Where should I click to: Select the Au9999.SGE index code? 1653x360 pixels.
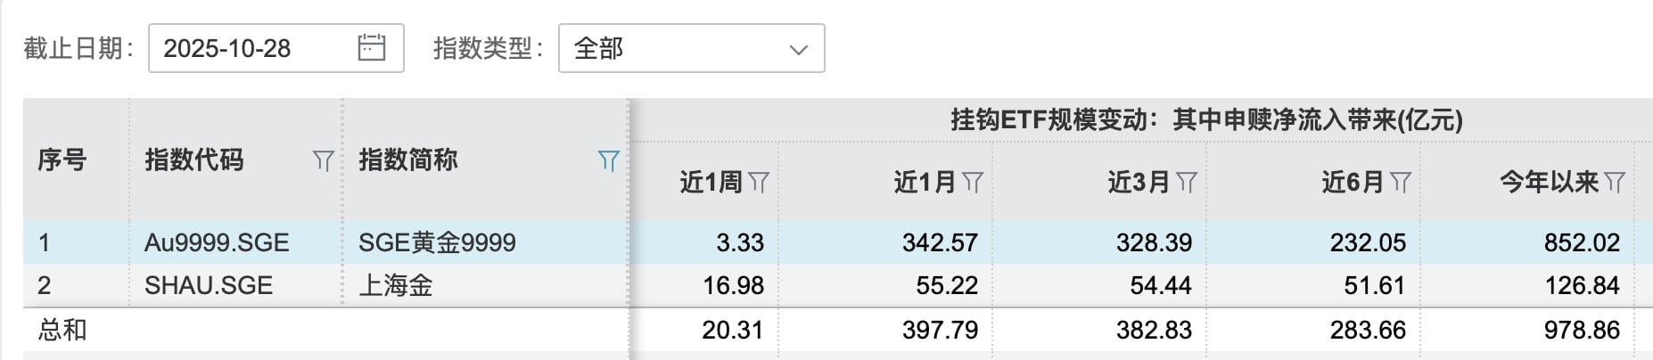click(x=217, y=242)
